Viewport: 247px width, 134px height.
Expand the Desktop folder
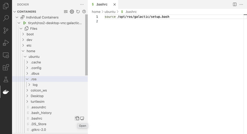[x=27, y=96]
